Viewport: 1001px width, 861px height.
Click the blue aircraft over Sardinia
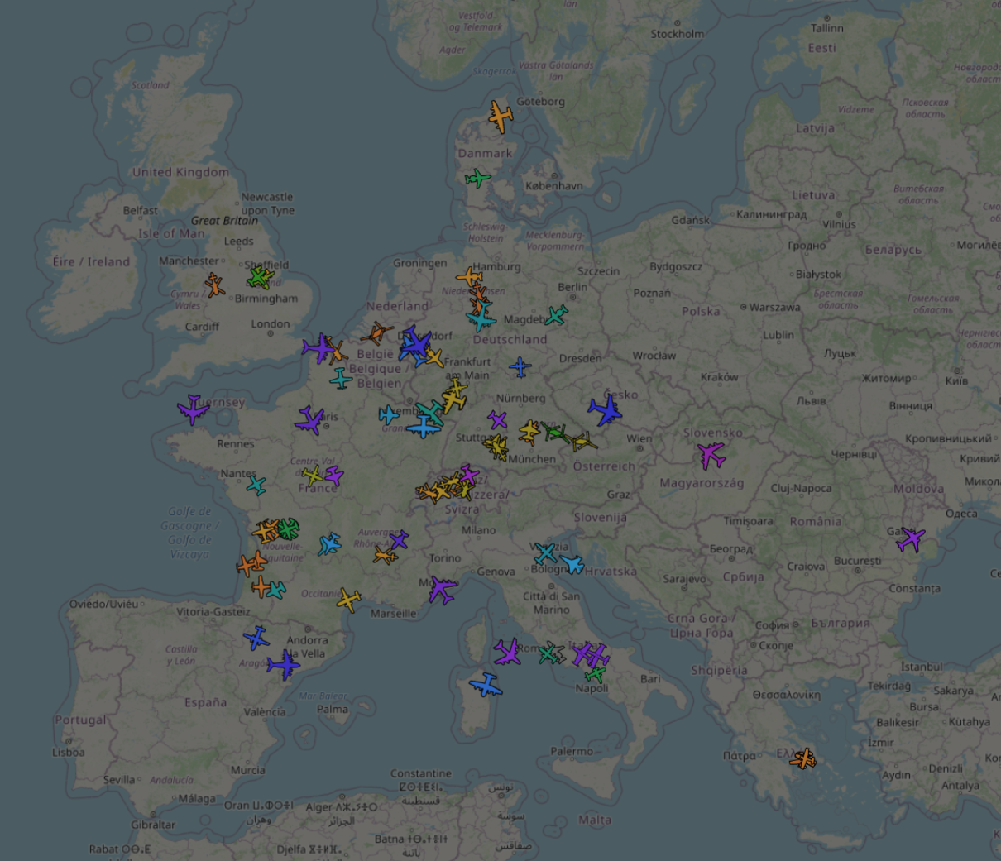tap(486, 685)
